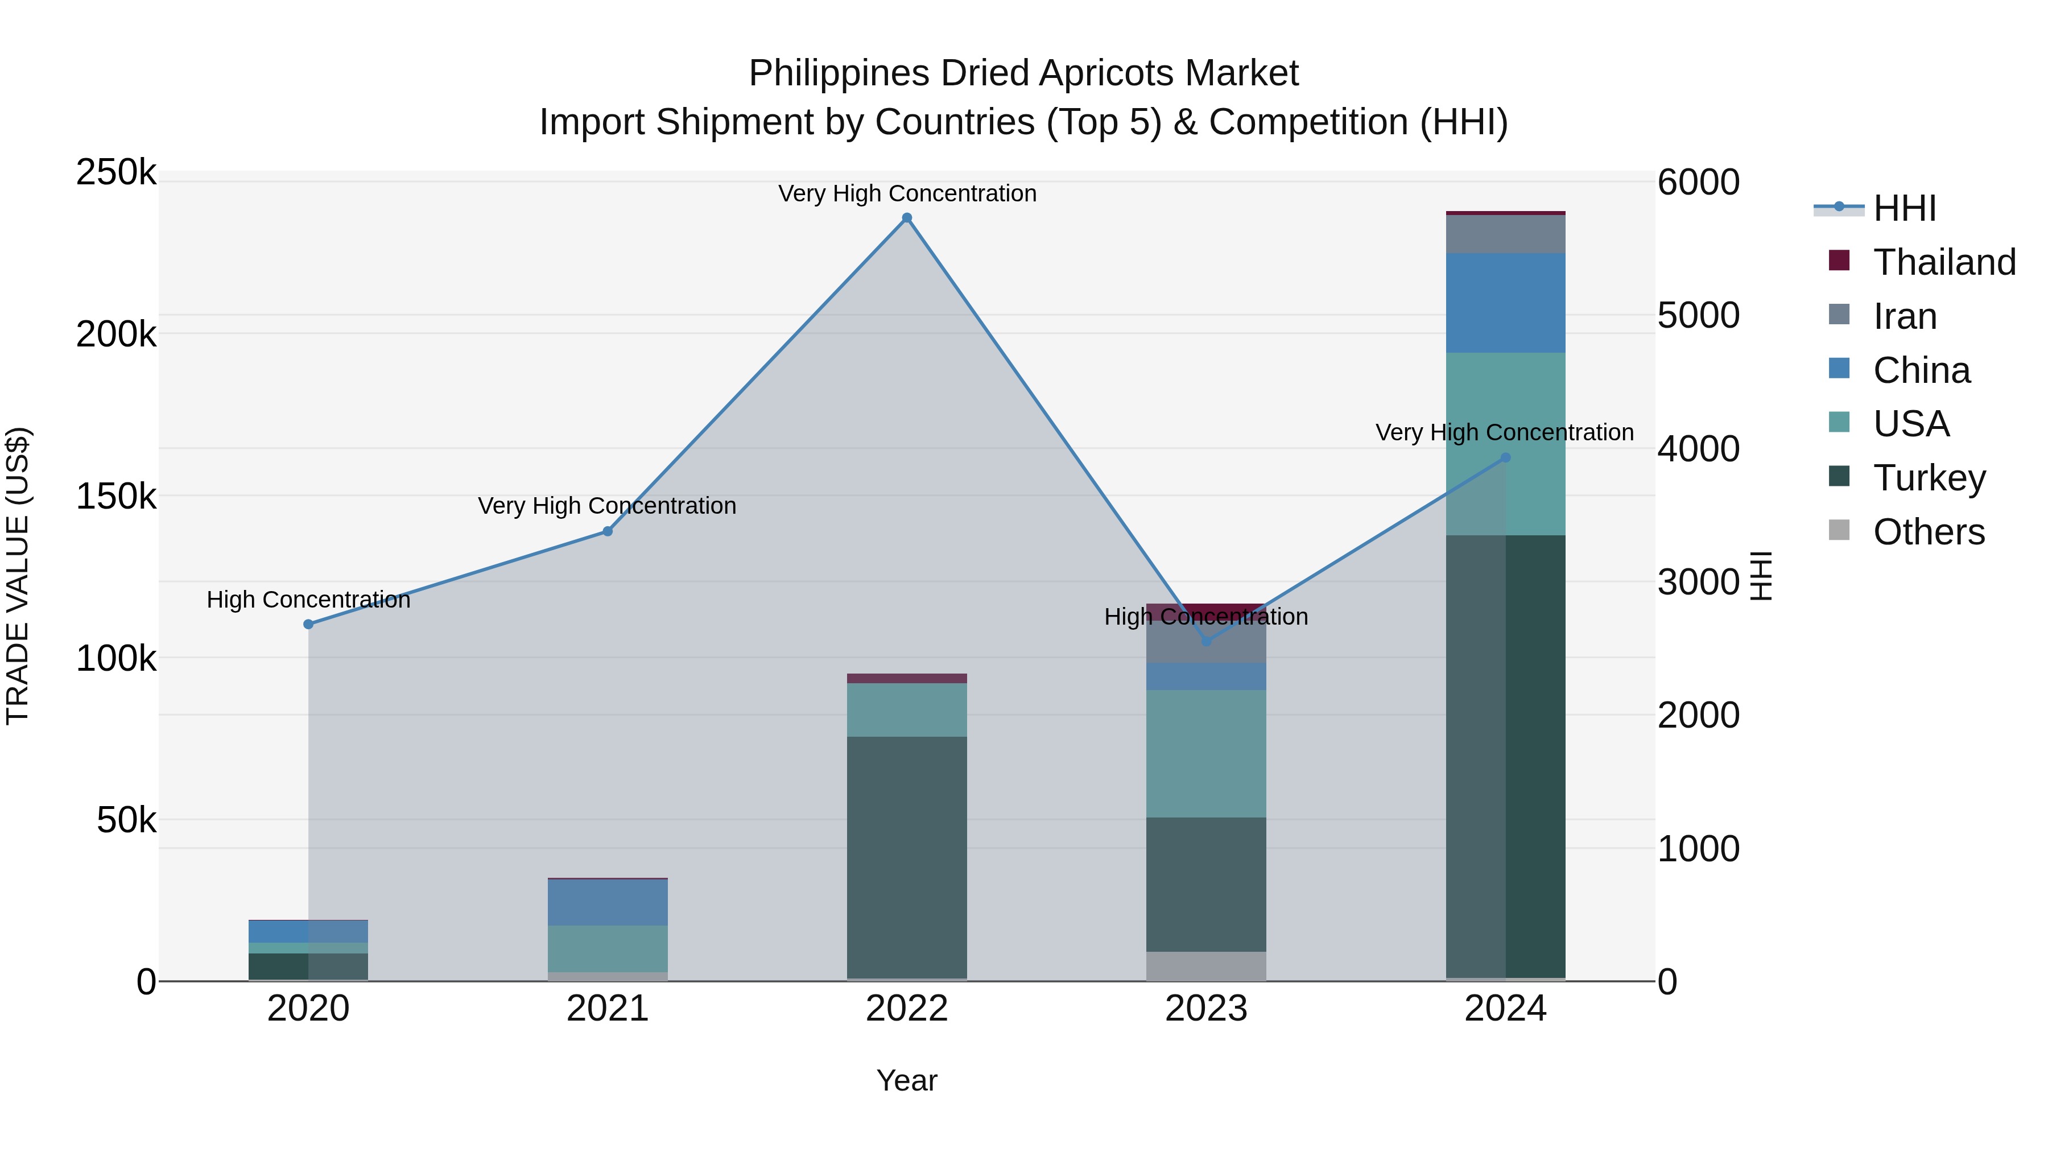This screenshot has height=1152, width=2048.
Task: Click the 2023 x-axis label
Action: coord(1206,1009)
